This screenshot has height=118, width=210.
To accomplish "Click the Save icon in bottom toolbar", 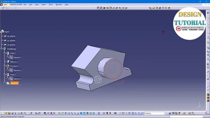I will click(x=9, y=113).
